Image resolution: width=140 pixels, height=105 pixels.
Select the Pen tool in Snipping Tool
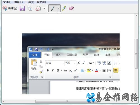click(53, 8)
